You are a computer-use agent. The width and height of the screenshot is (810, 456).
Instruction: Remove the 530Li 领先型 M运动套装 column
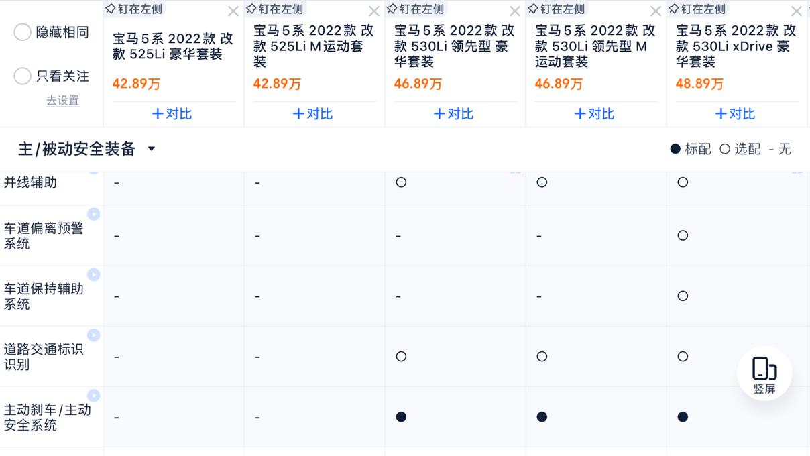[x=655, y=11]
